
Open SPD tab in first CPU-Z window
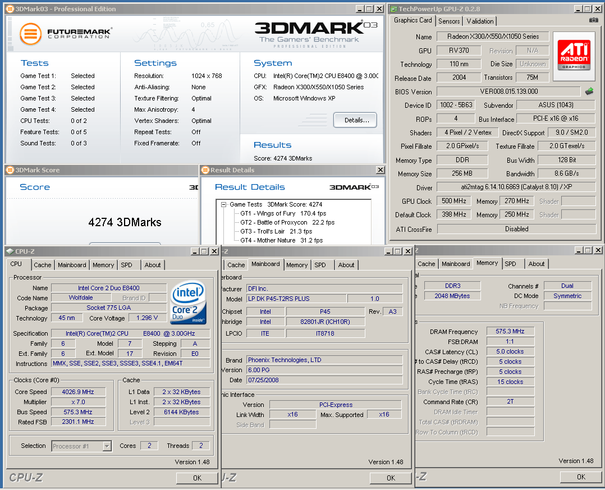pos(127,265)
